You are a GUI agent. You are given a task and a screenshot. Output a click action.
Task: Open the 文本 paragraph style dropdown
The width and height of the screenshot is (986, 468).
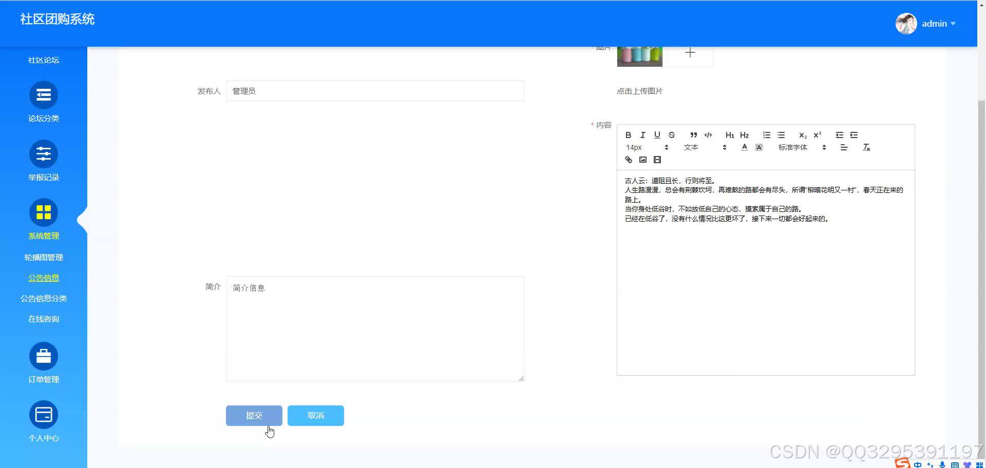[705, 147]
